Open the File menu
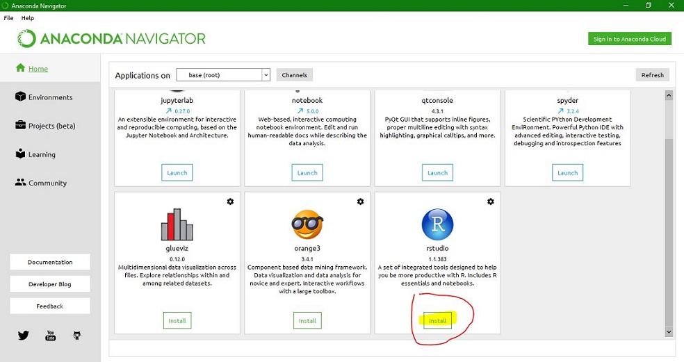684x362 pixels. click(x=9, y=18)
